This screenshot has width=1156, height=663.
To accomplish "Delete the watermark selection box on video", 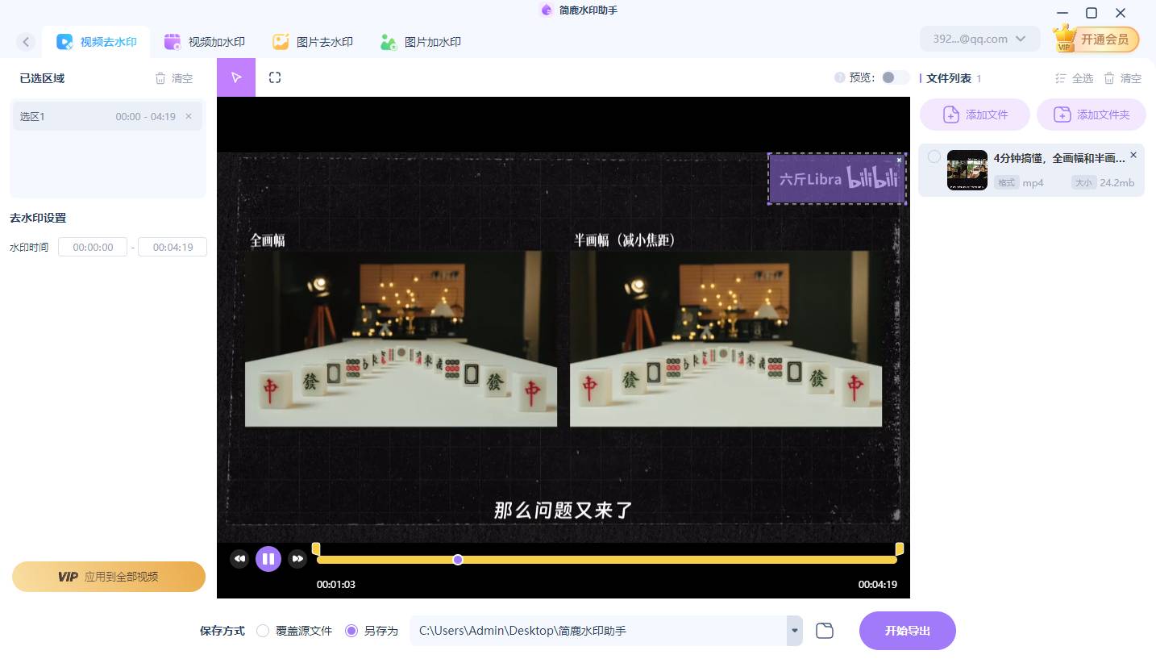I will (x=900, y=160).
